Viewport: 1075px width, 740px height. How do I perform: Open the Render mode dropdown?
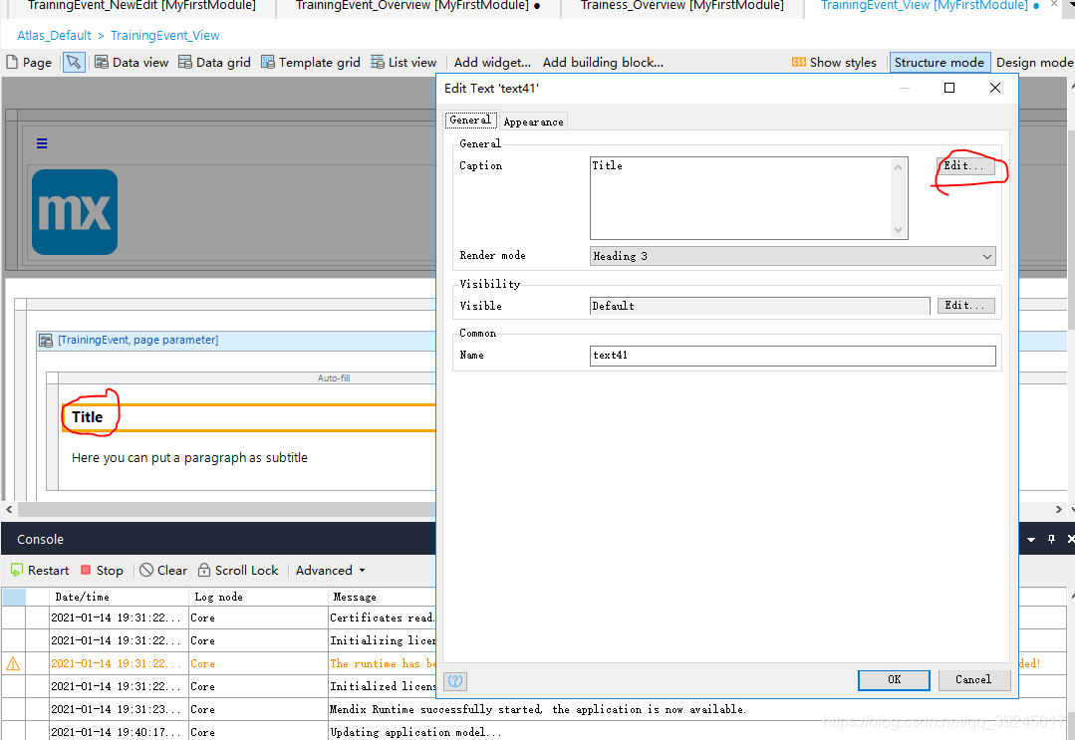[x=793, y=256]
